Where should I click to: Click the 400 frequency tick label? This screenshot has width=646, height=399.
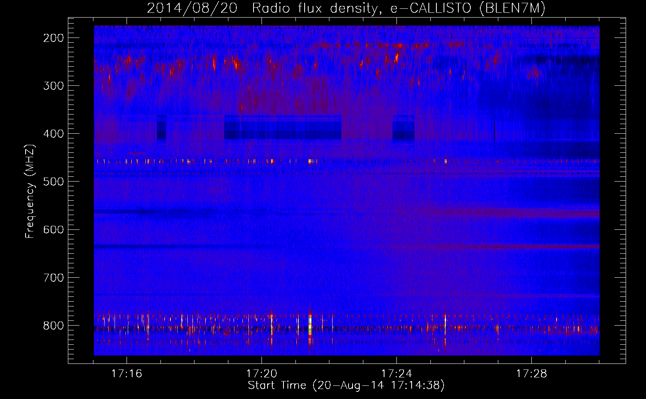[x=54, y=134]
